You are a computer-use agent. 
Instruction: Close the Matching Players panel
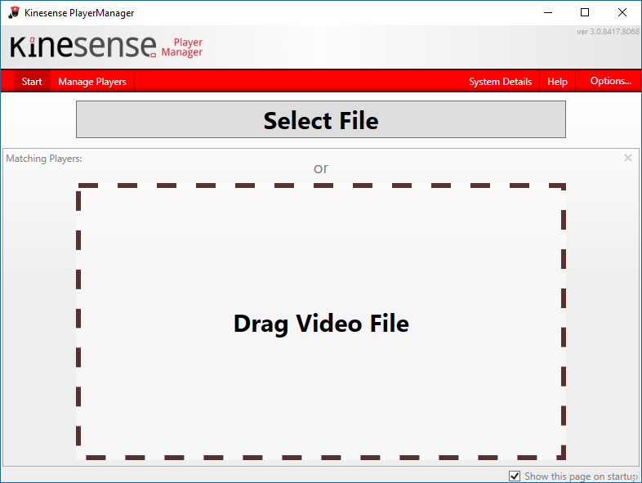[627, 158]
